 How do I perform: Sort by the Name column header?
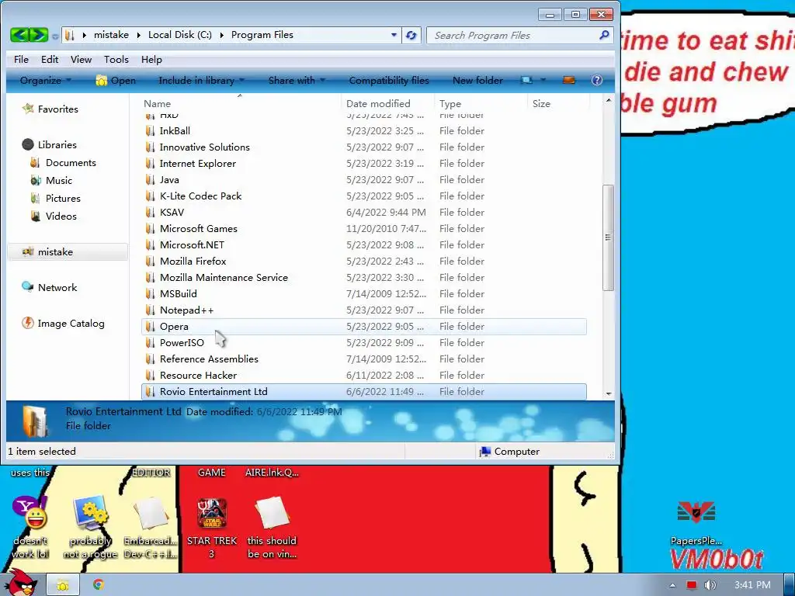(x=241, y=103)
